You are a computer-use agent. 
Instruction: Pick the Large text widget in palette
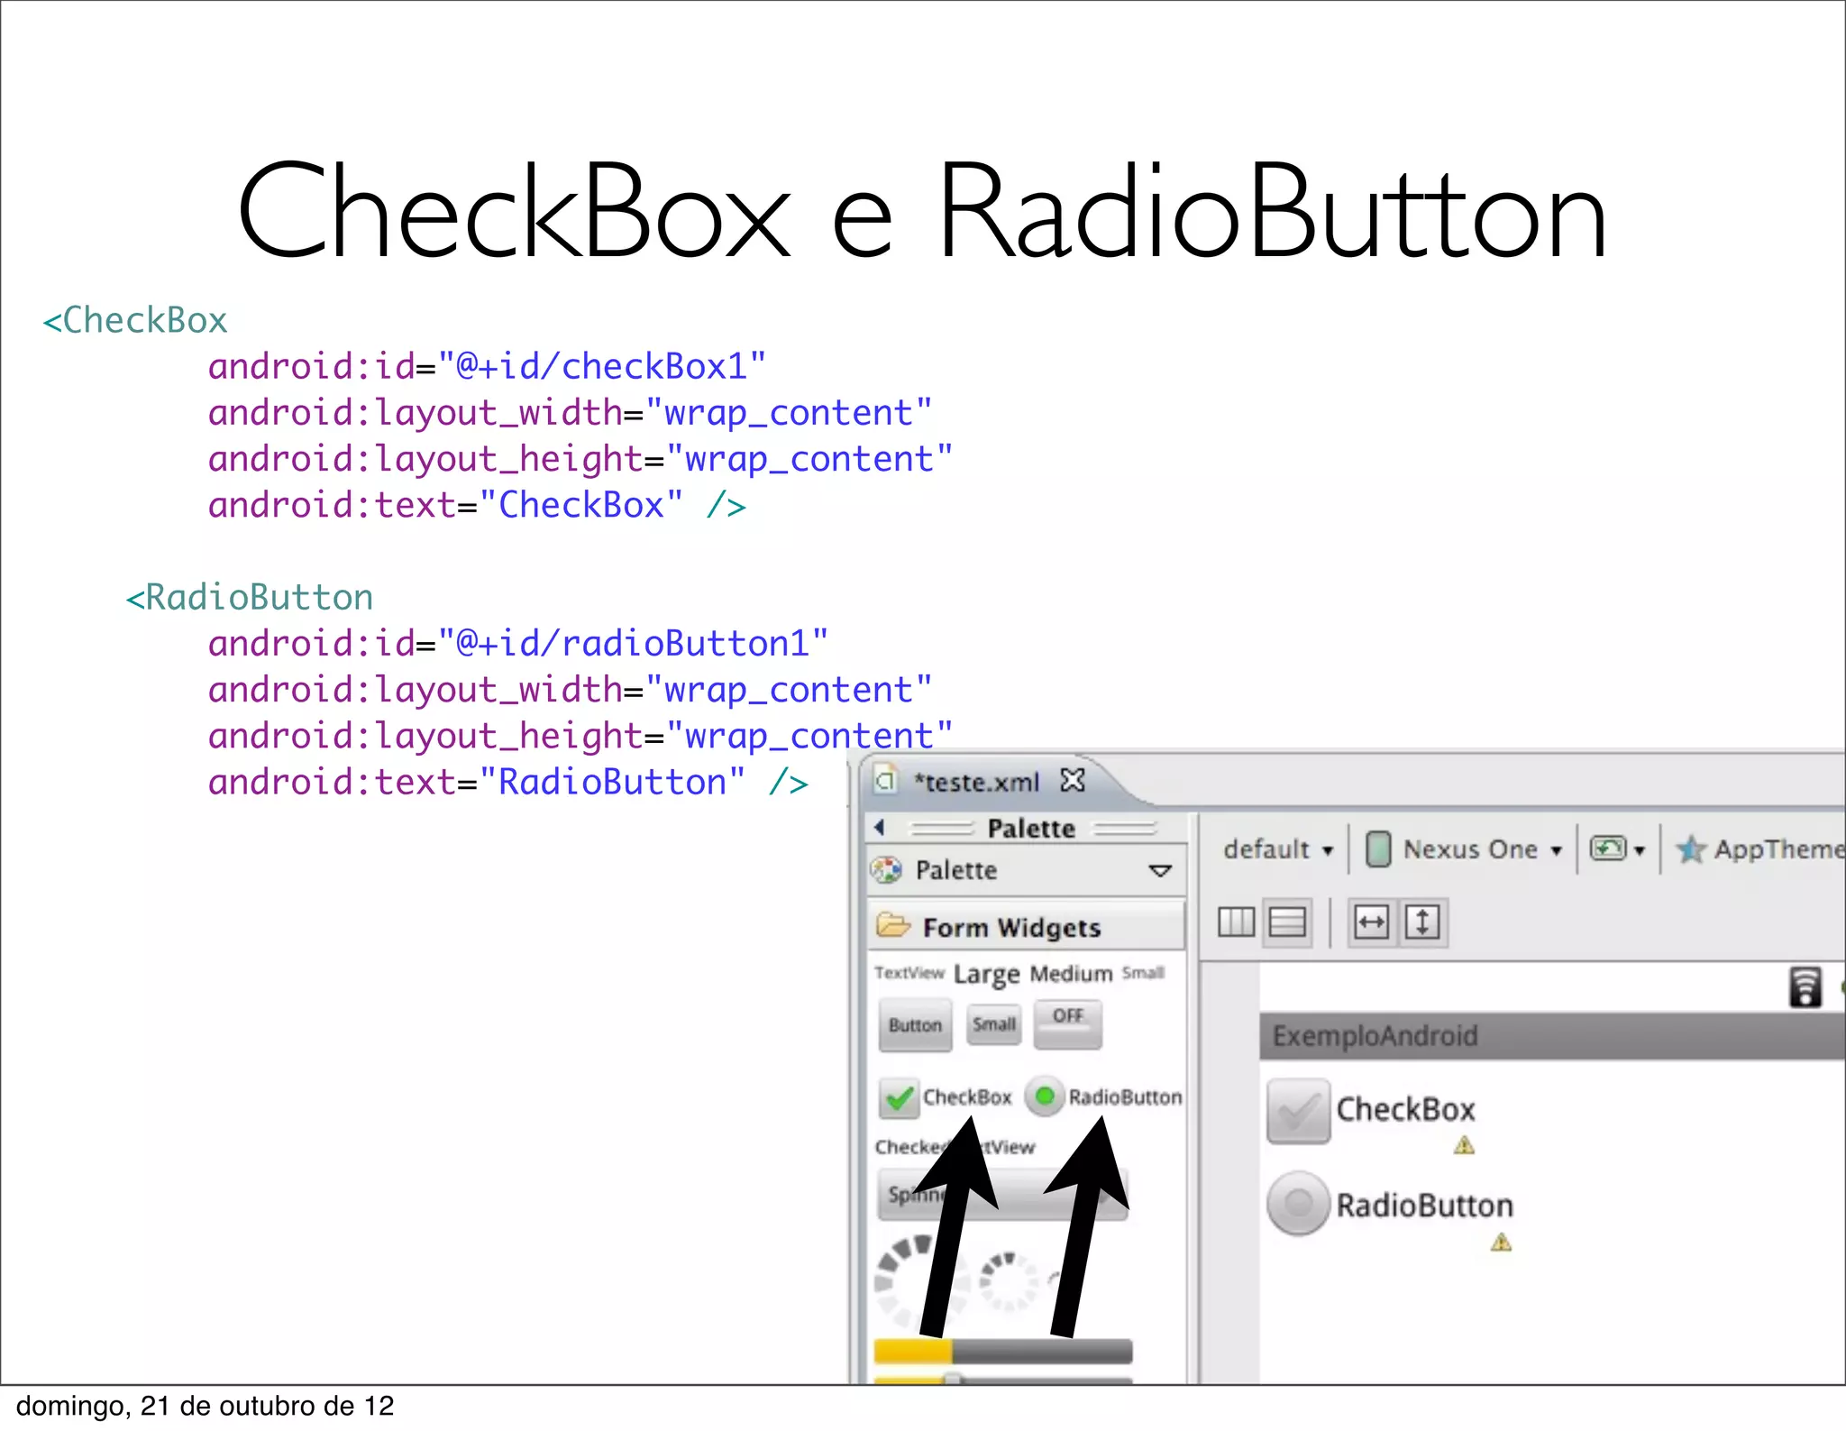986,975
